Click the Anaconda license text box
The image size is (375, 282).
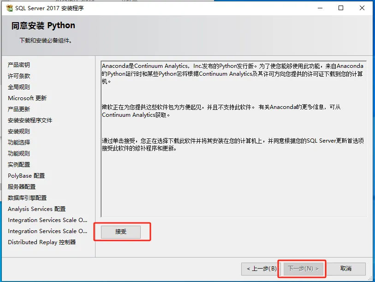click(x=234, y=139)
